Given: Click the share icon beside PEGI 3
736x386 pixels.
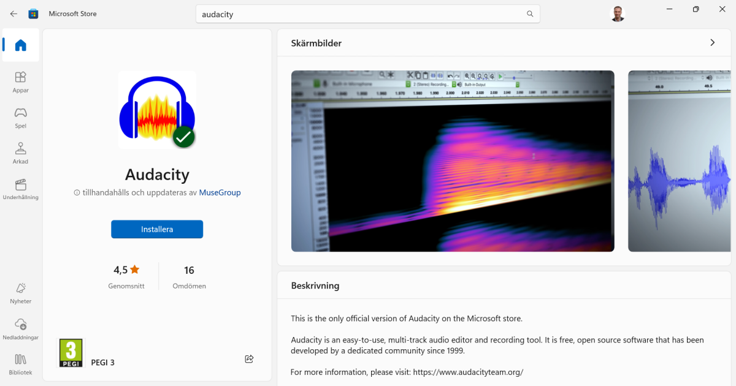Looking at the screenshot, I should [x=249, y=359].
